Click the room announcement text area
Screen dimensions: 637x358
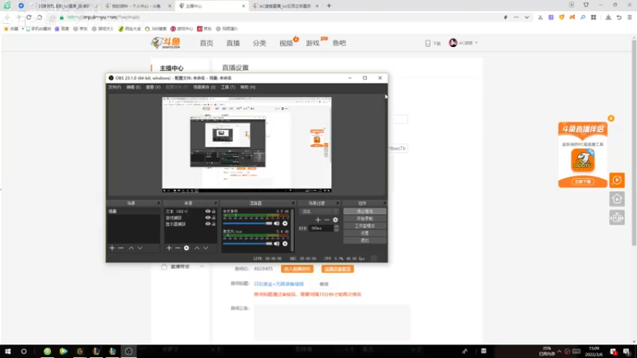pos(332,323)
